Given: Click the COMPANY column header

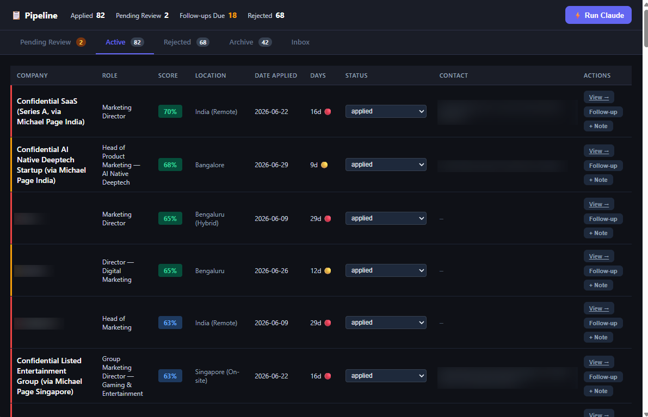Looking at the screenshot, I should point(32,75).
